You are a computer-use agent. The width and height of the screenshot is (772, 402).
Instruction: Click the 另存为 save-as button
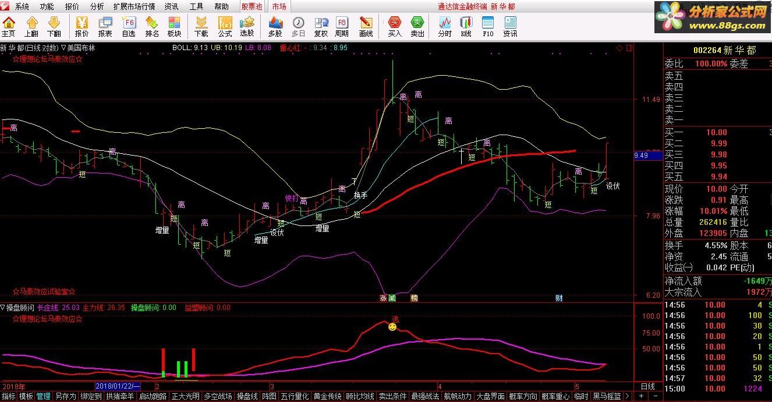pos(65,396)
